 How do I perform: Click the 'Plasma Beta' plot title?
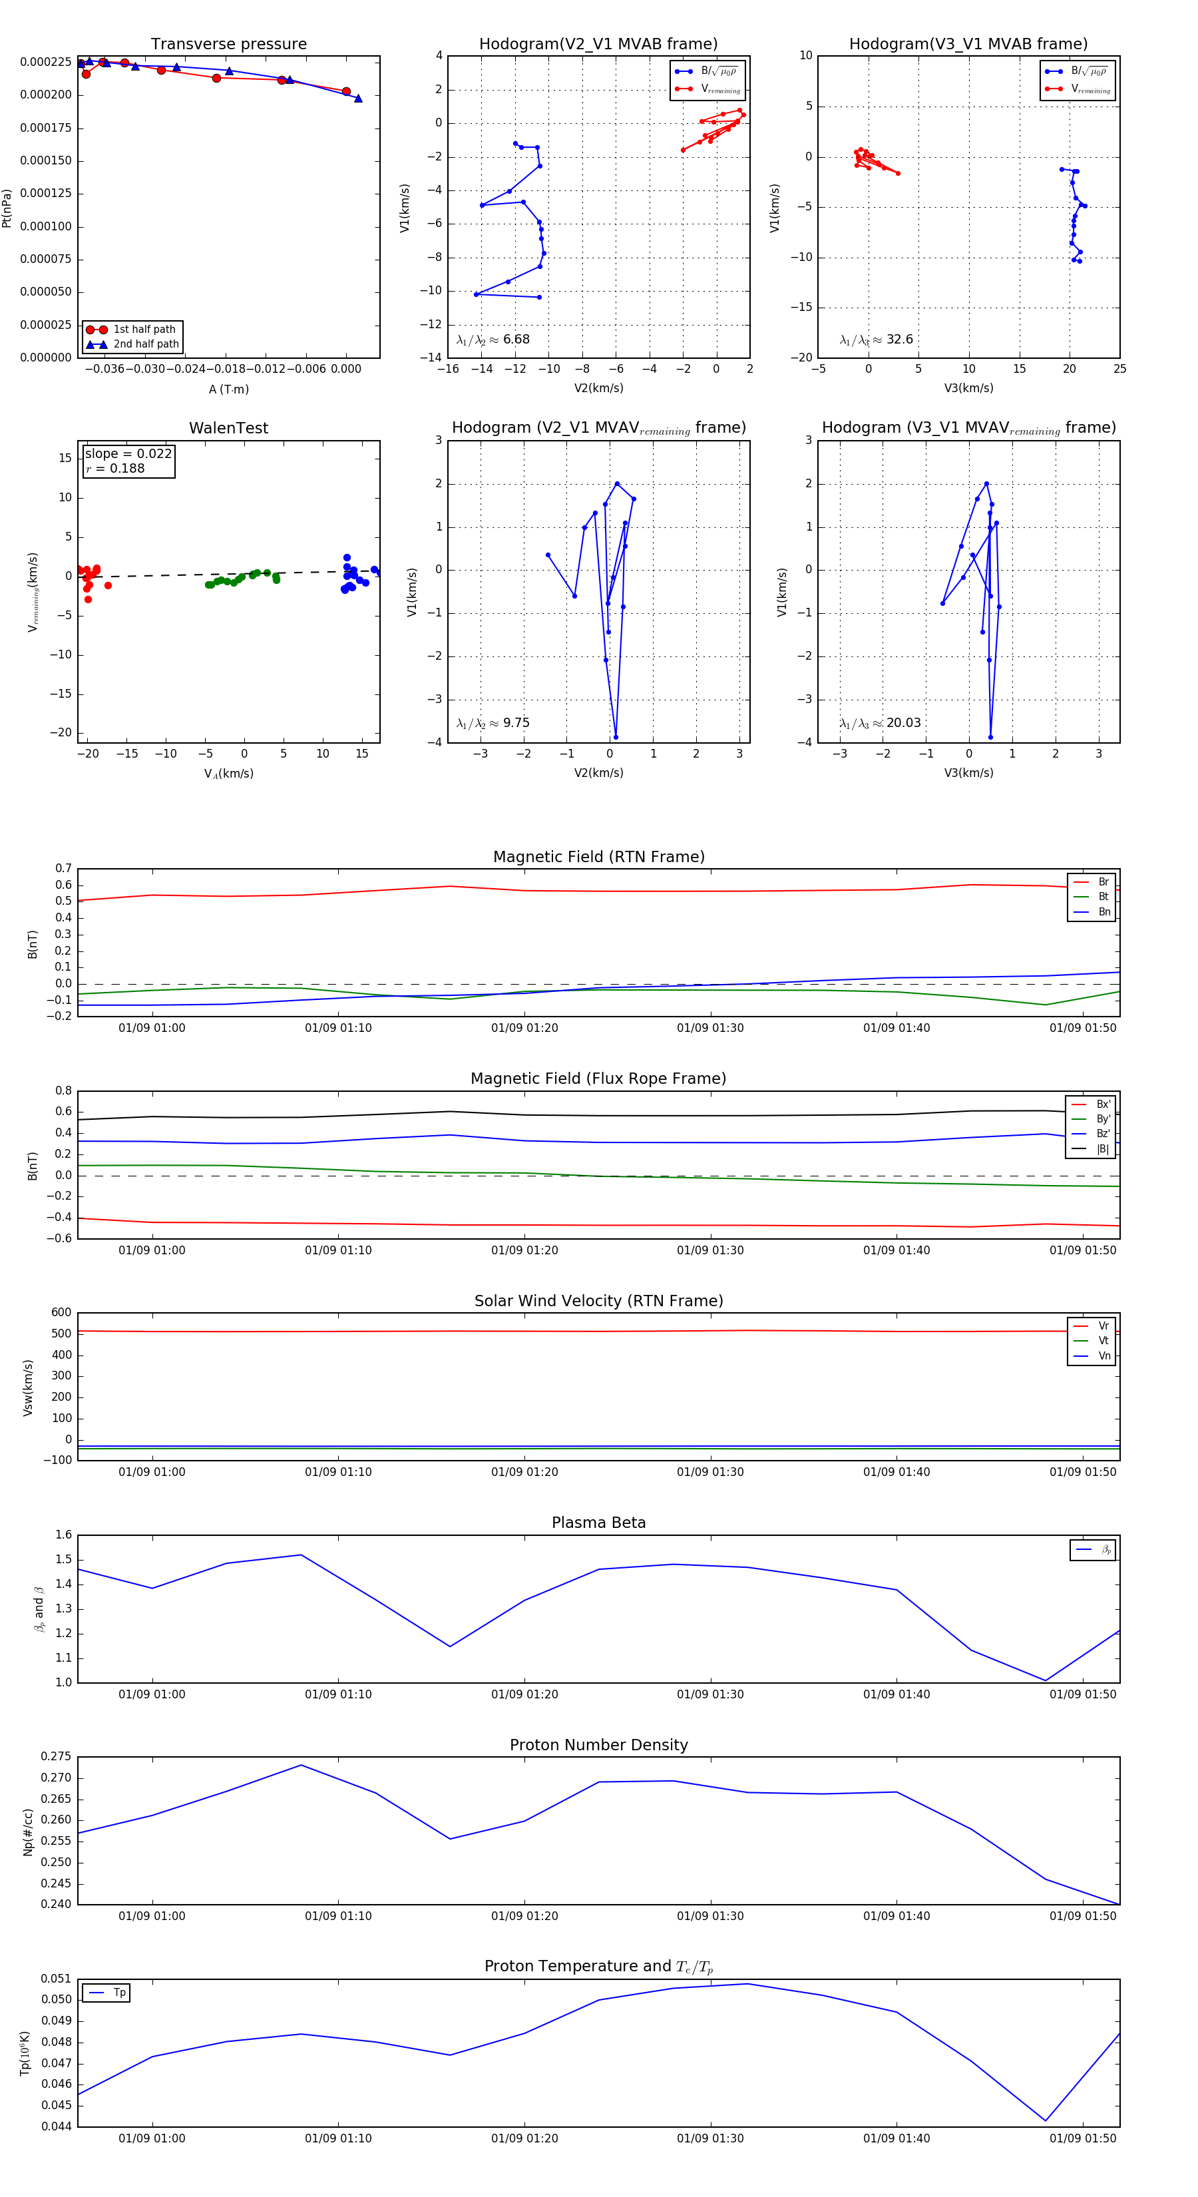[598, 1523]
